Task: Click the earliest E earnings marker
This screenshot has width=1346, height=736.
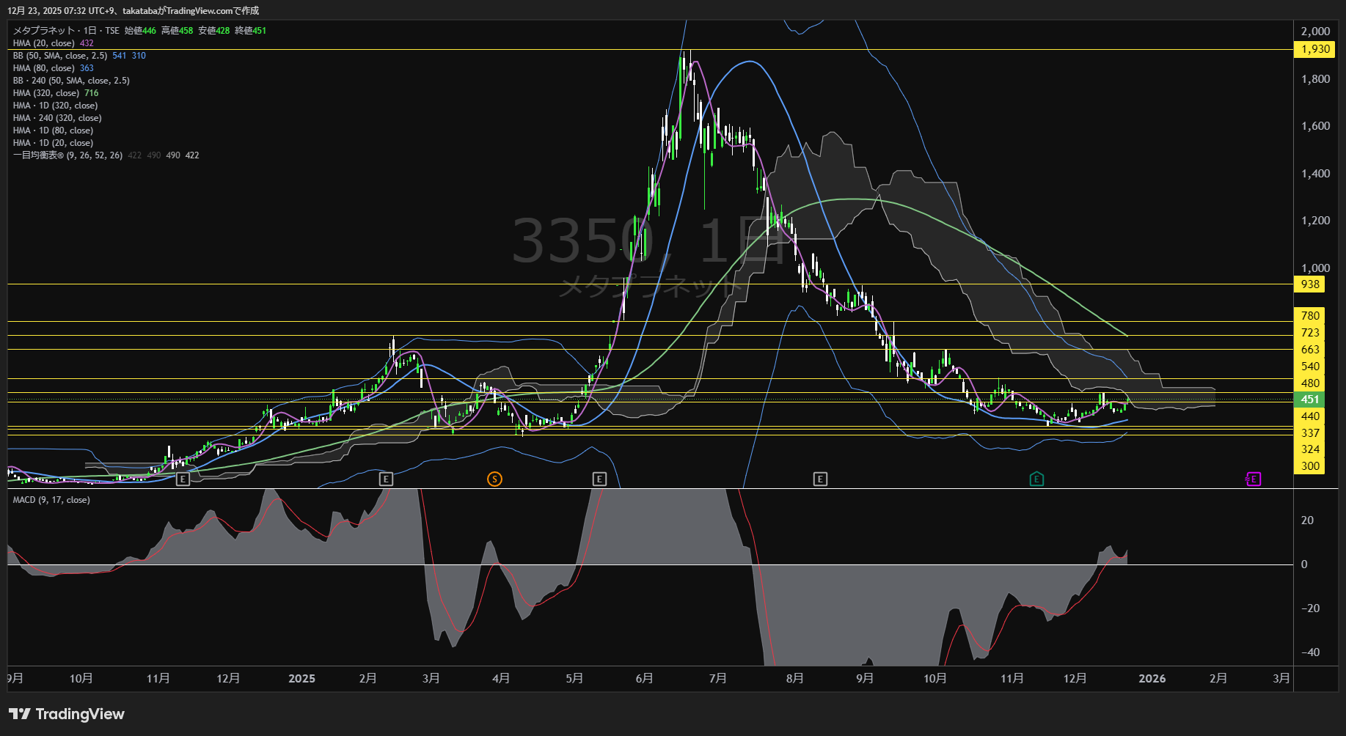Action: [183, 479]
